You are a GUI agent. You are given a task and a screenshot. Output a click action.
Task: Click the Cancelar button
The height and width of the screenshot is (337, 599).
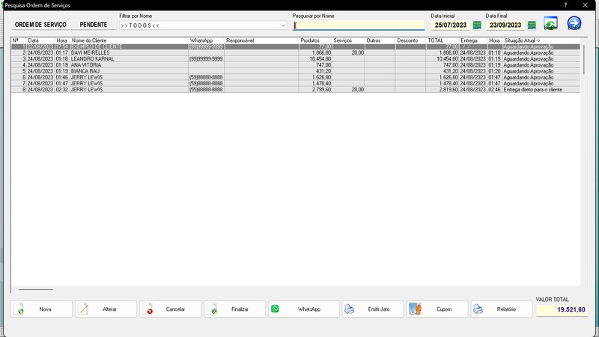tap(171, 309)
